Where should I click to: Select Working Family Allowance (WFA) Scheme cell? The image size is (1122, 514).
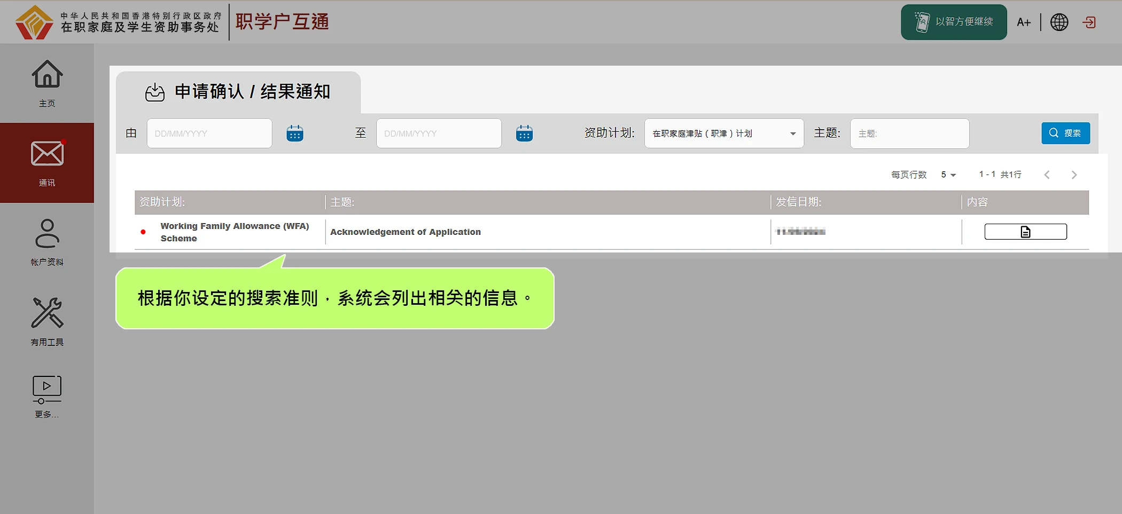tap(235, 232)
